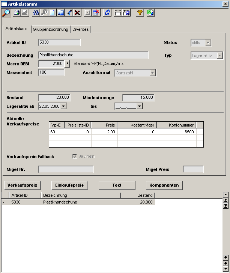This screenshot has height=273, width=230.
Task: Switch to the Gruppenzuordnung tab
Action: pyautogui.click(x=50, y=29)
